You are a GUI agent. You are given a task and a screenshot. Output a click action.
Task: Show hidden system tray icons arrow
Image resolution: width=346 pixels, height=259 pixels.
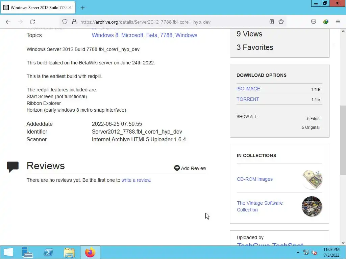(298, 252)
